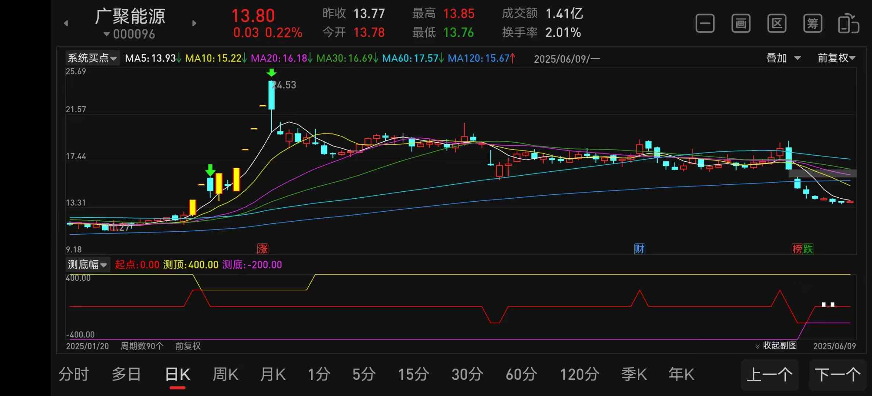Open the 画 drawing tool icon
Screen dimensions: 872x396
[x=741, y=24]
